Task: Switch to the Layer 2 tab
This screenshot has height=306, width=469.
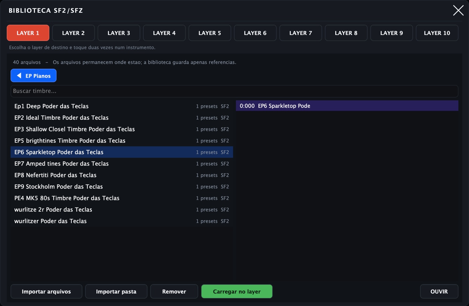Action: click(73, 33)
